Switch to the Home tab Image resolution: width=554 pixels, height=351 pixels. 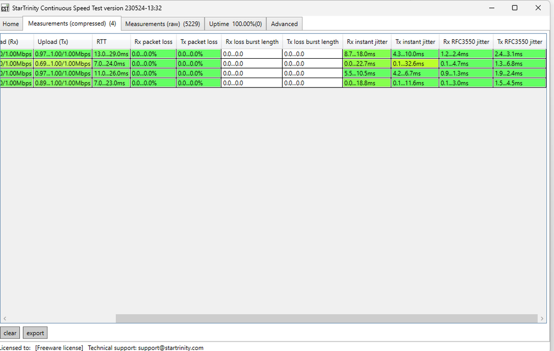(x=11, y=24)
